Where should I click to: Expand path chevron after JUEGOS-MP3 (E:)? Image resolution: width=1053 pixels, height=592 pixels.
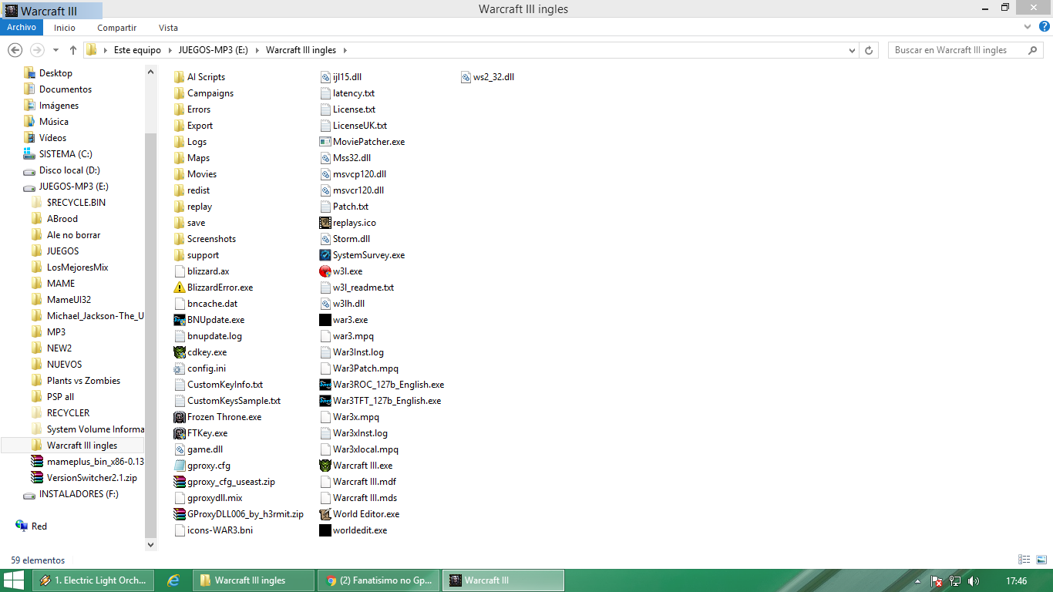coord(257,50)
